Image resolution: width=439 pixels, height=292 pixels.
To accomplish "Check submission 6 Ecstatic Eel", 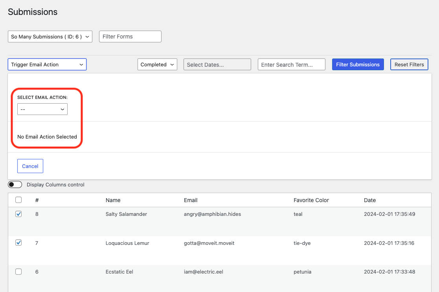I will (x=18, y=272).
